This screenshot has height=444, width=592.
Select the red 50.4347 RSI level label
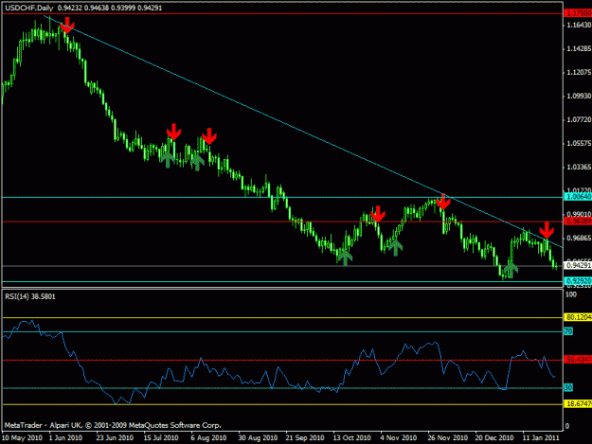click(x=578, y=360)
